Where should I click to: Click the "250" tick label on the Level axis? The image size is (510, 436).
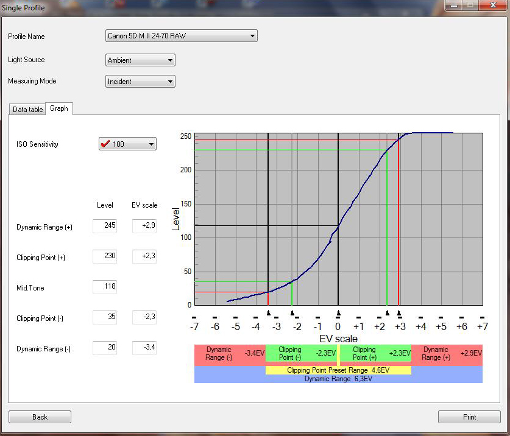pos(186,136)
